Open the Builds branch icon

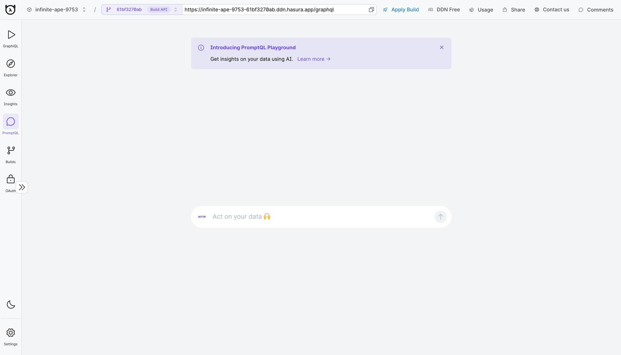11,151
